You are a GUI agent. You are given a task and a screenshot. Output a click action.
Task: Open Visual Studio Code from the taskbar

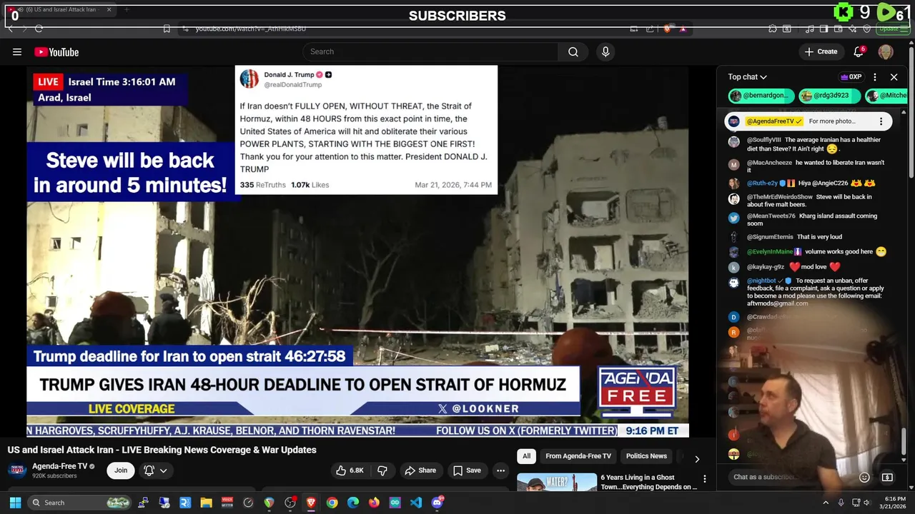[x=416, y=503]
